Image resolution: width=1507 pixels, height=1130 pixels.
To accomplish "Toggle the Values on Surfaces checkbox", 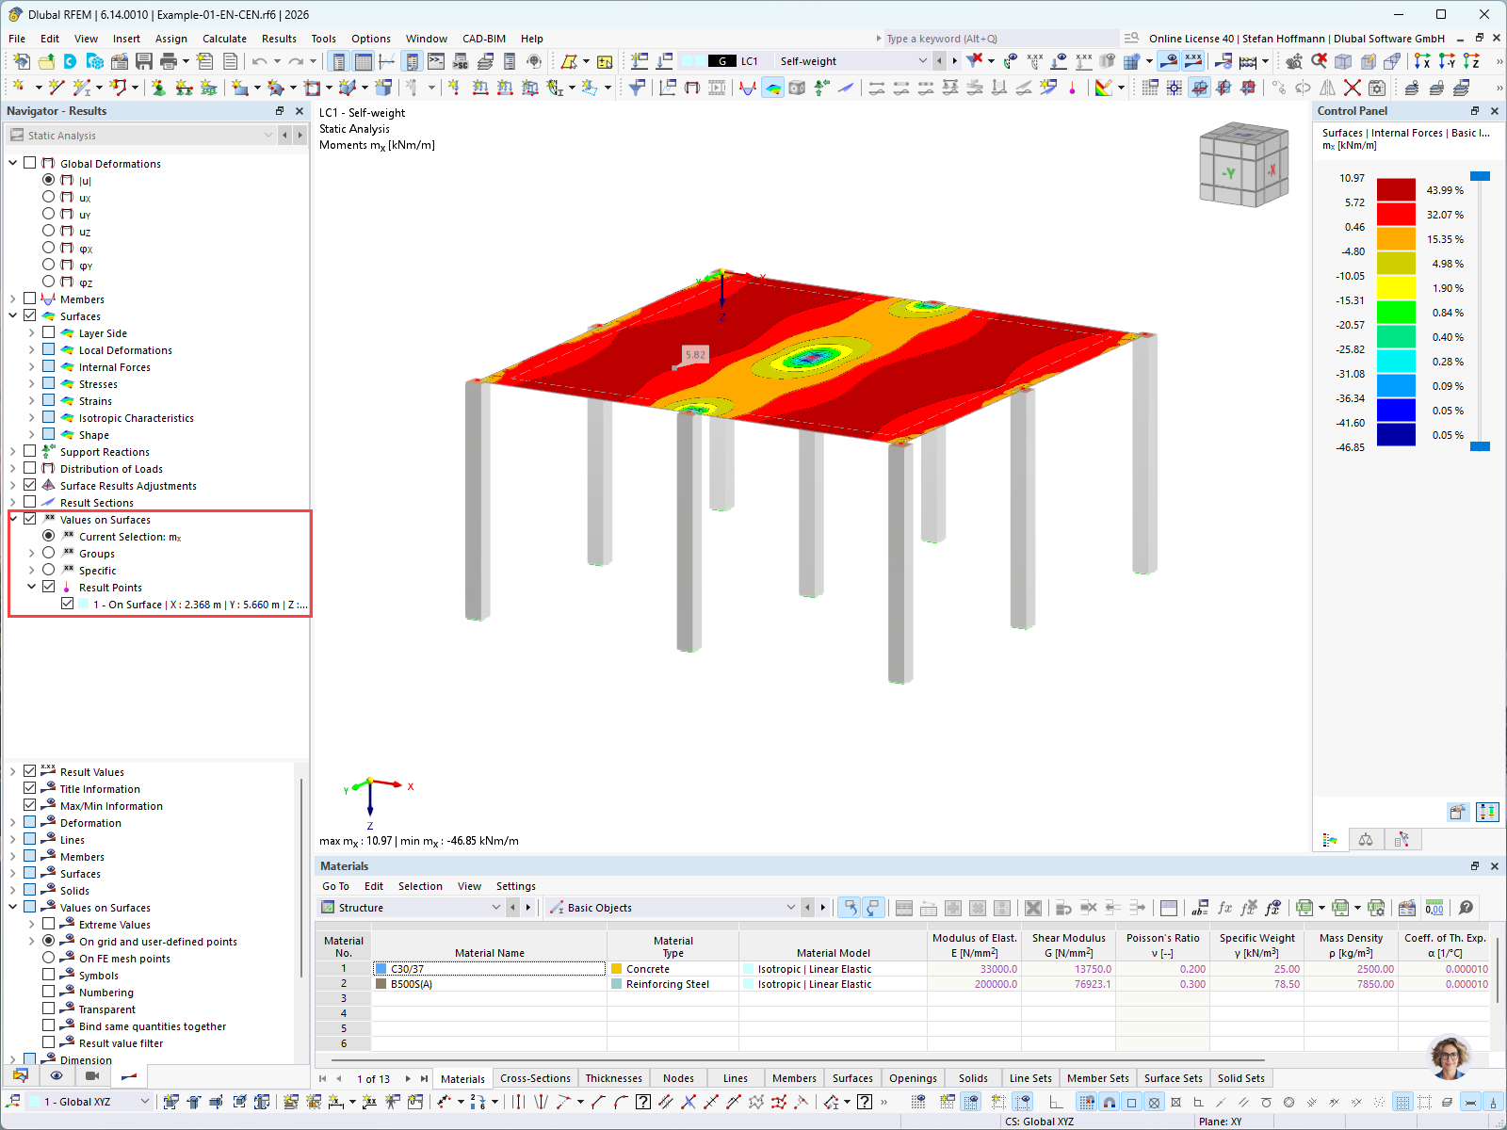I will point(30,519).
